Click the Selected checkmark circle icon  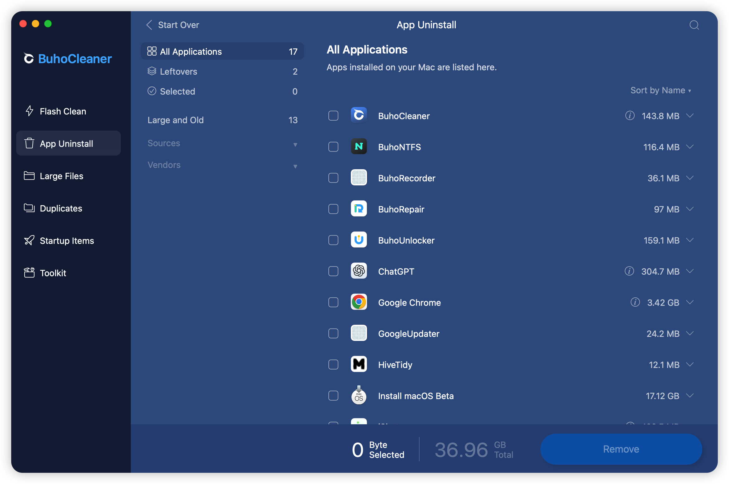152,91
